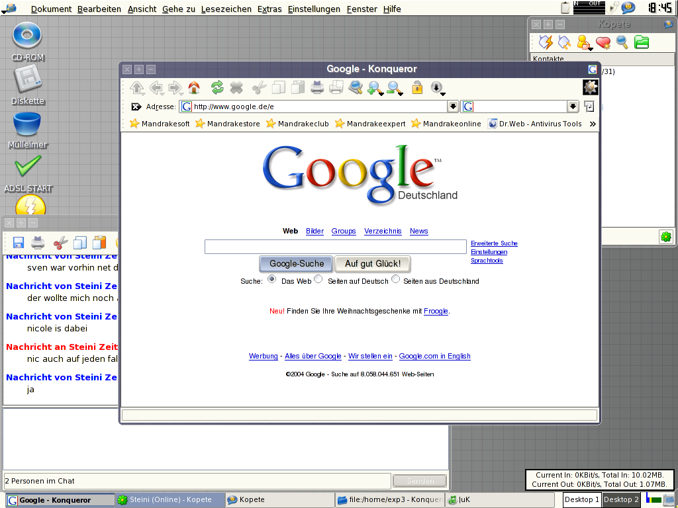Click red scissors icon in chat window
This screenshot has height=508, width=678.
pos(60,243)
